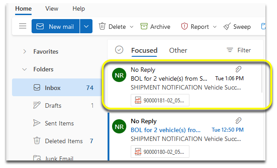Screen dimensions: 277x168
Task: Archive the selected message
Action: pyautogui.click(x=155, y=27)
